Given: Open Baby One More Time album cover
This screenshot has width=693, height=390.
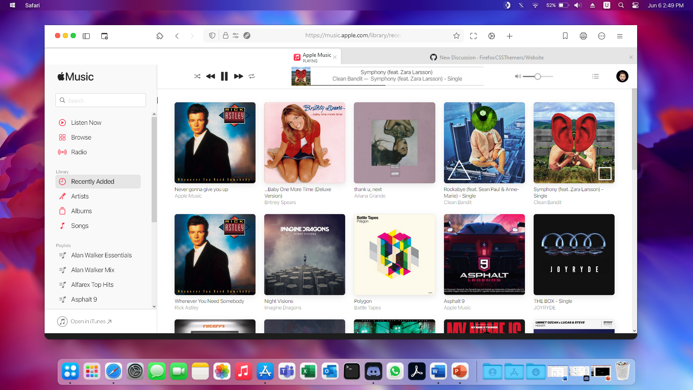Looking at the screenshot, I should (305, 143).
